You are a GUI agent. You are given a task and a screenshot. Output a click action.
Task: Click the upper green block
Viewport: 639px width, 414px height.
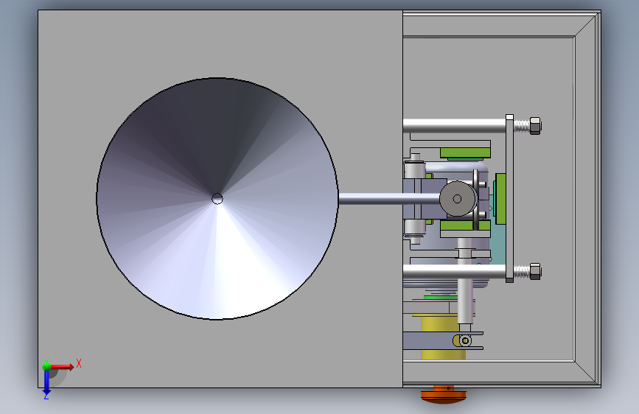tap(465, 153)
